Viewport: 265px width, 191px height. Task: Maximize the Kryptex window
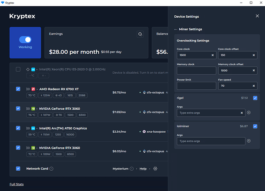pos(251,3)
